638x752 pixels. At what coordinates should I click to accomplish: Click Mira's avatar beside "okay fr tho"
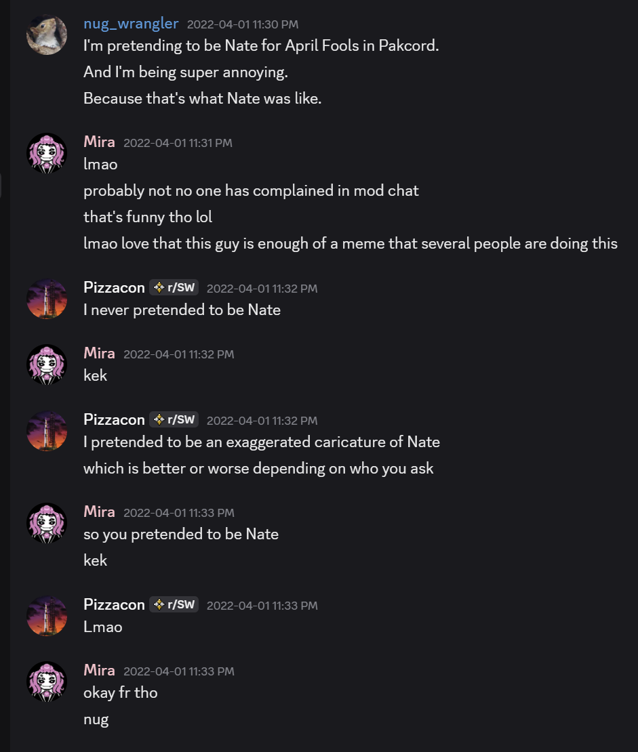click(46, 682)
